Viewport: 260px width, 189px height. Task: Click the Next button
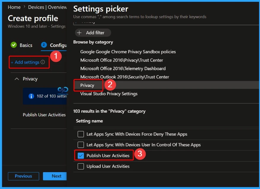coord(55,176)
